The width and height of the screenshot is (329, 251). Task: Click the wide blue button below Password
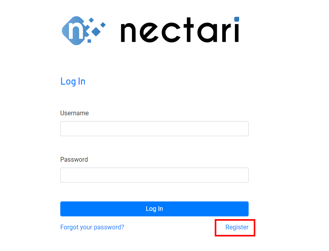click(x=154, y=209)
